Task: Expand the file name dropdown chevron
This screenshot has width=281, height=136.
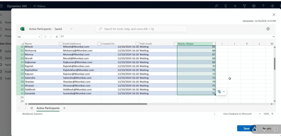Action: [x=71, y=29]
